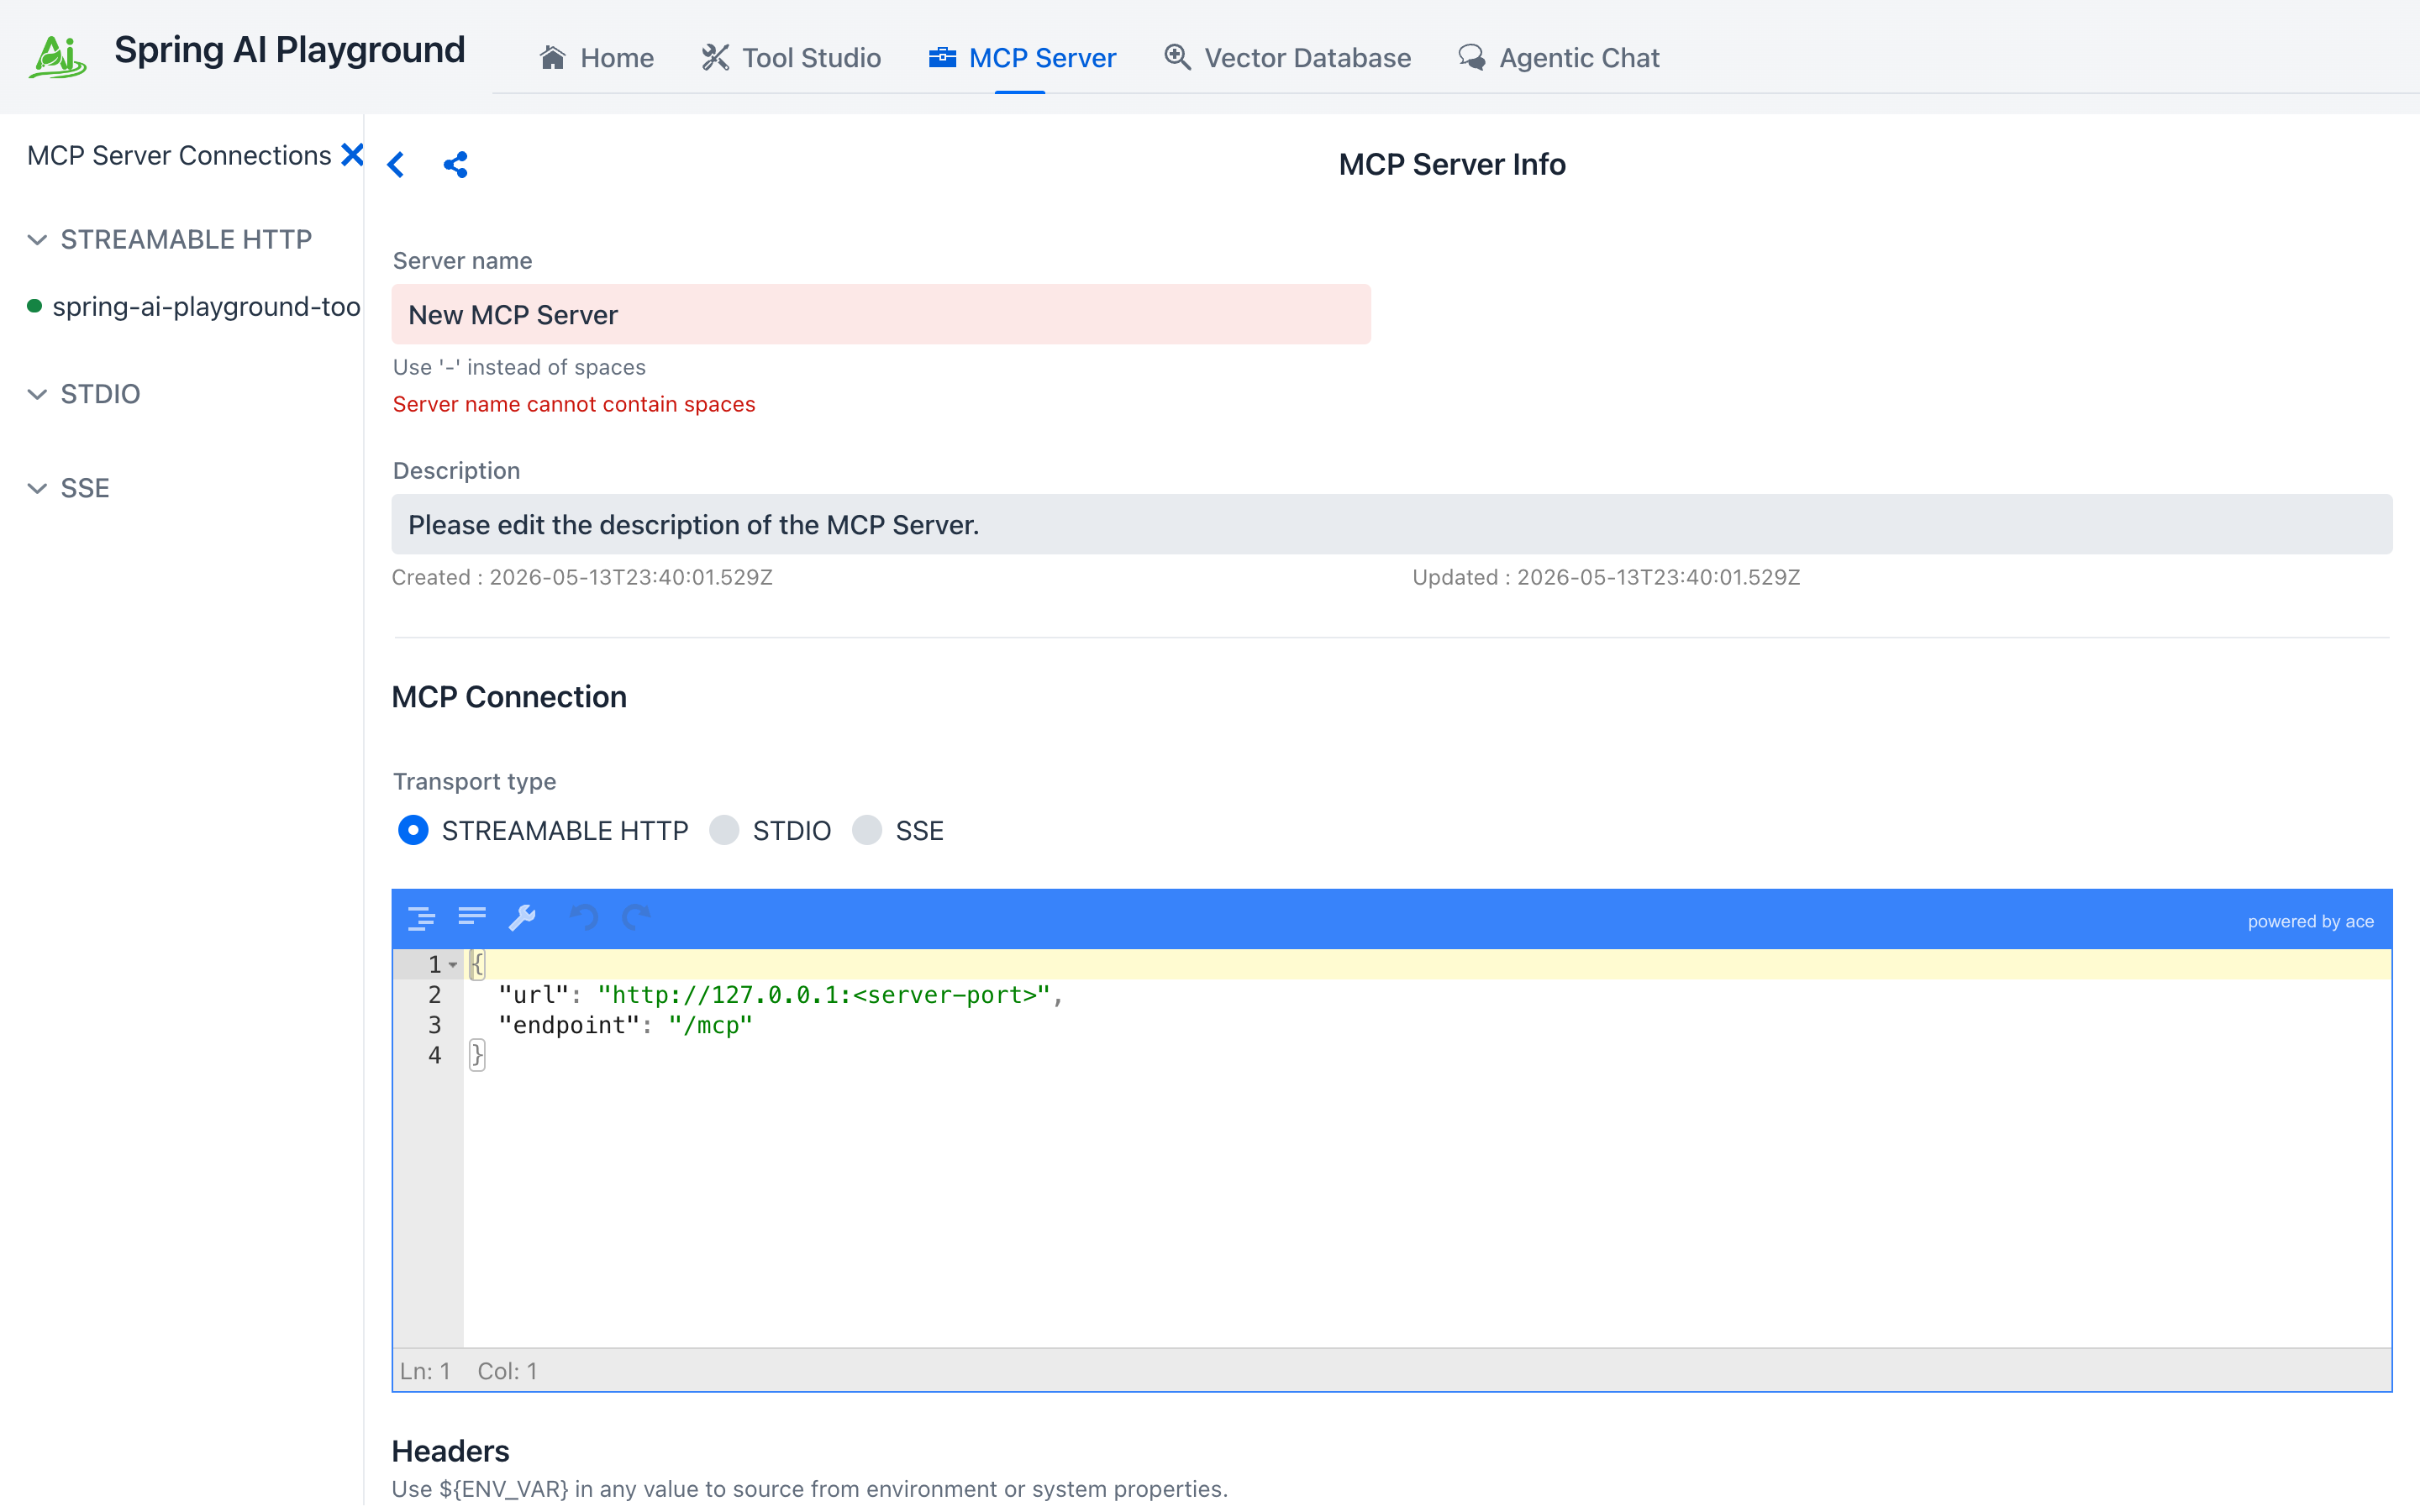Image resolution: width=2420 pixels, height=1512 pixels.
Task: Open the Vector Database tab
Action: point(1287,58)
